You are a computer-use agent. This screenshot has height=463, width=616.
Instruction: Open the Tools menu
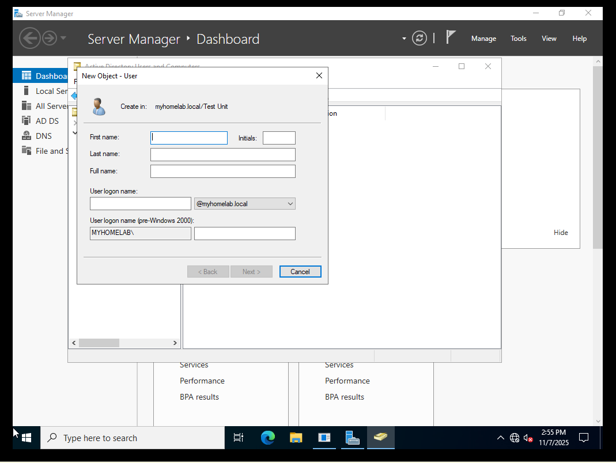coord(518,39)
